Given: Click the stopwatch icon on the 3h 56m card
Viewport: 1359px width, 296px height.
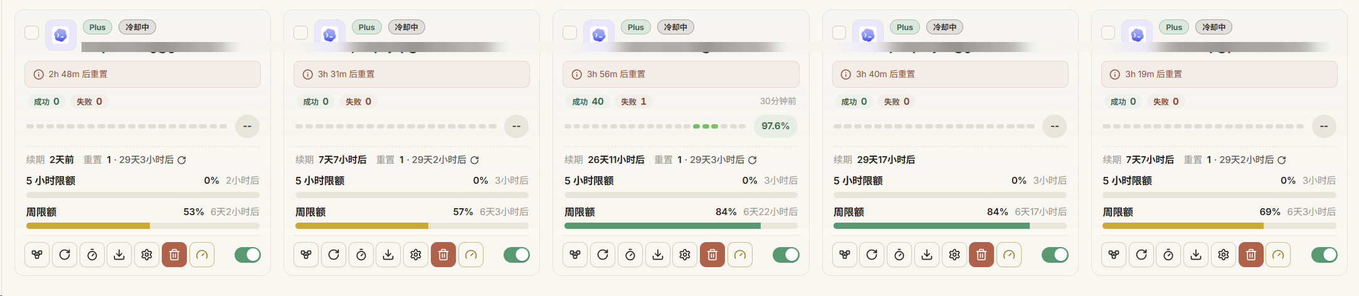Looking at the screenshot, I should click(630, 255).
